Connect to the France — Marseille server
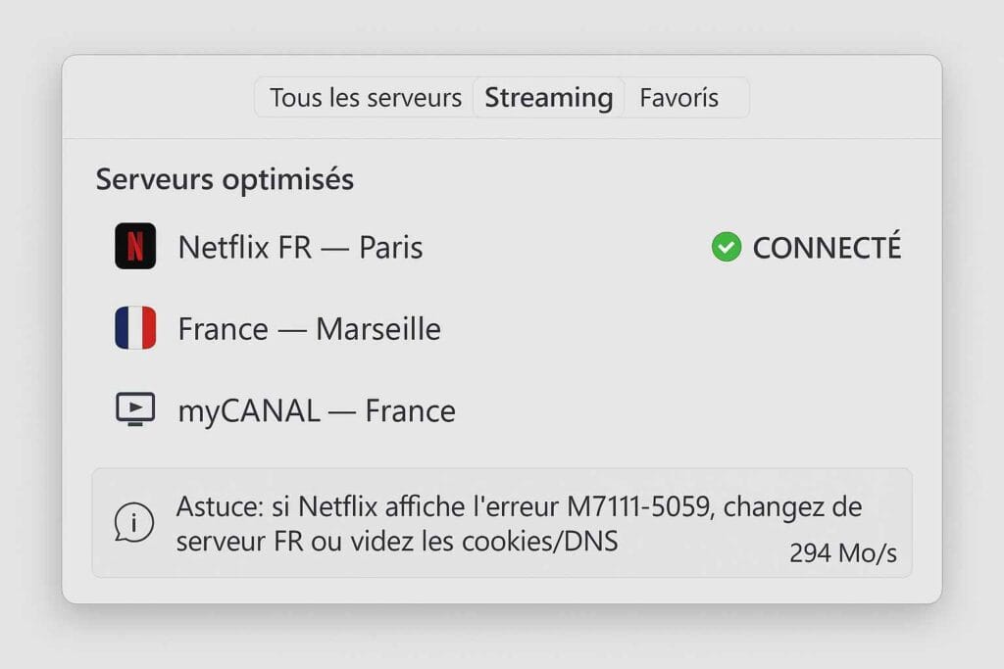Screen dimensions: 1004x669 (x=309, y=329)
